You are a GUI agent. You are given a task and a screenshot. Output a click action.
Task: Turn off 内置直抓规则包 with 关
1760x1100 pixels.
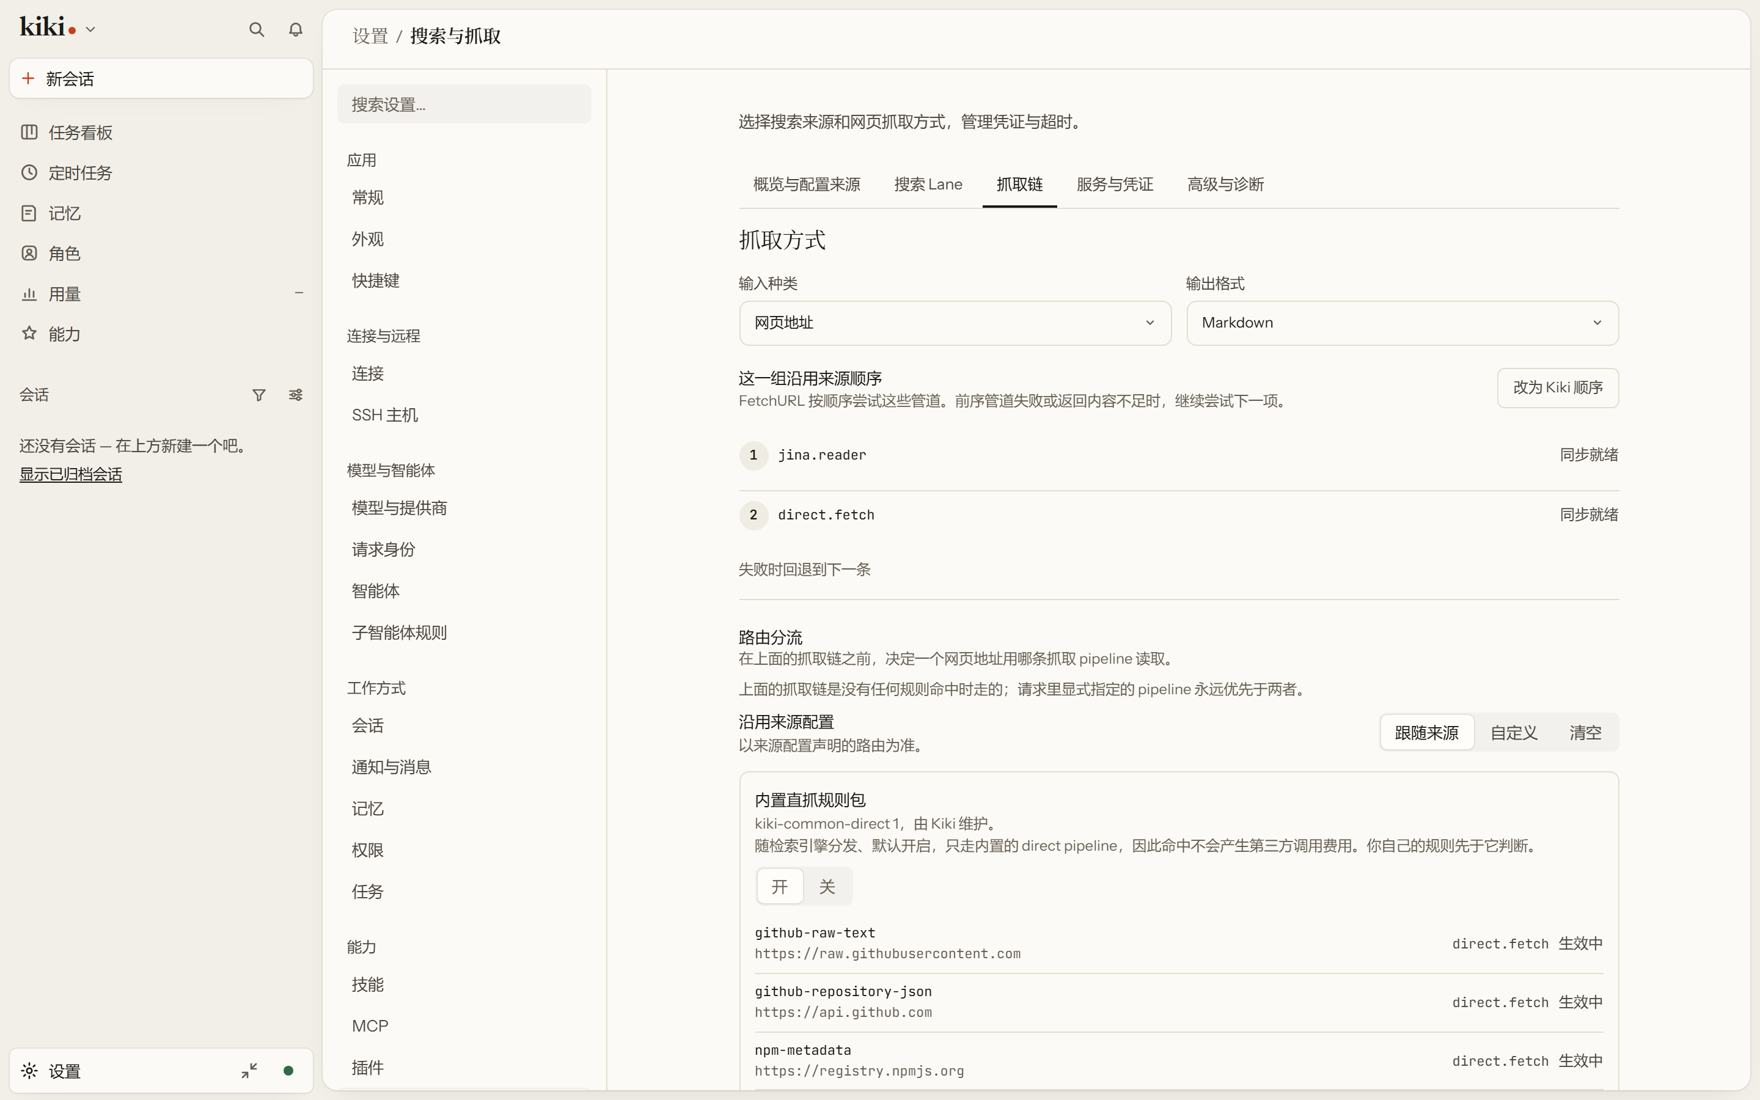pyautogui.click(x=827, y=886)
